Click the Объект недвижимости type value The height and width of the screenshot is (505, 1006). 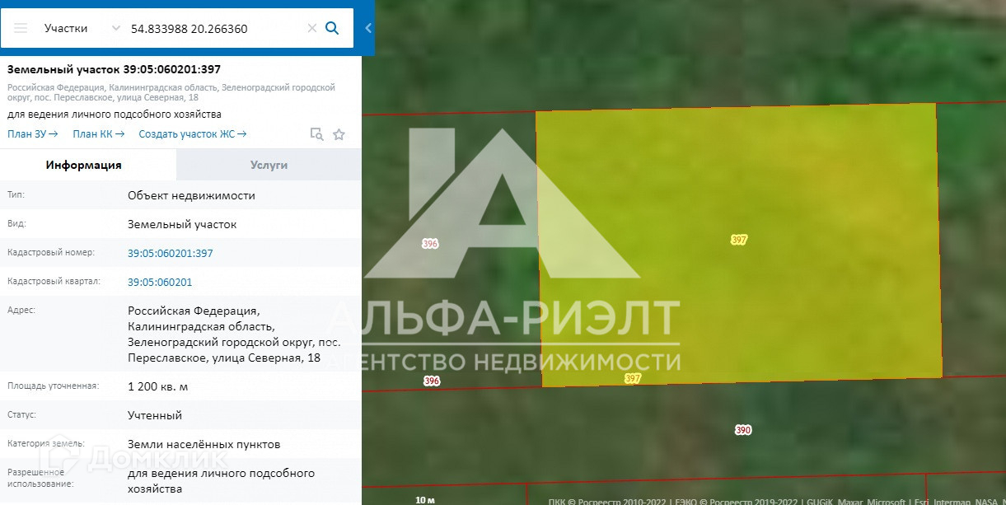[x=191, y=195]
